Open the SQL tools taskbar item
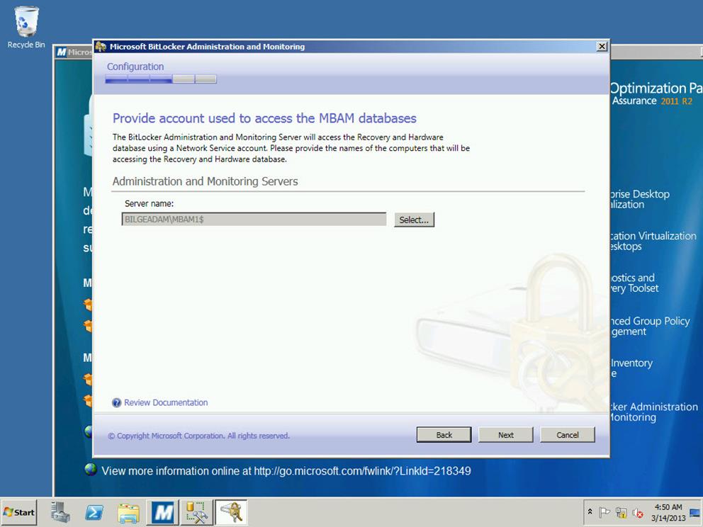 click(197, 512)
